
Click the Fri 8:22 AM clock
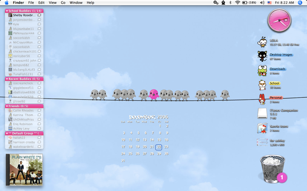(x=284, y=2)
